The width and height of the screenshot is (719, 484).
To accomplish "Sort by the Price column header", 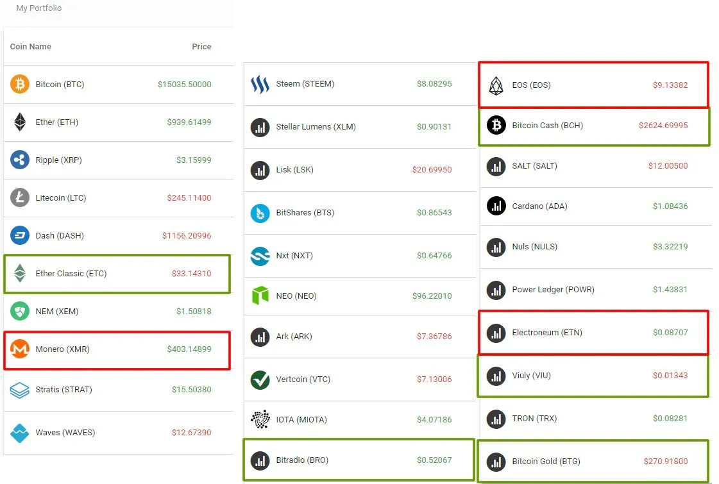I will tap(201, 47).
